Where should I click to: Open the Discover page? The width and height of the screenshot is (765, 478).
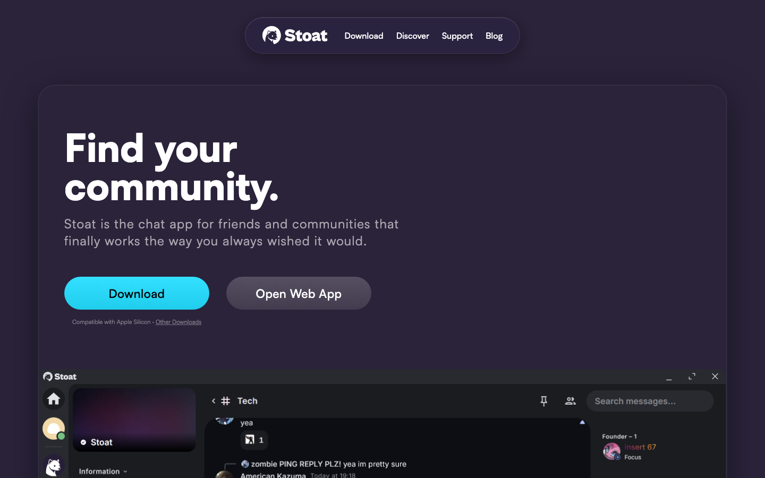(413, 36)
